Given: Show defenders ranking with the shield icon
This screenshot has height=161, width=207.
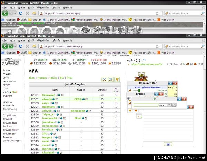Looking at the screenshot, I should pos(111,79).
